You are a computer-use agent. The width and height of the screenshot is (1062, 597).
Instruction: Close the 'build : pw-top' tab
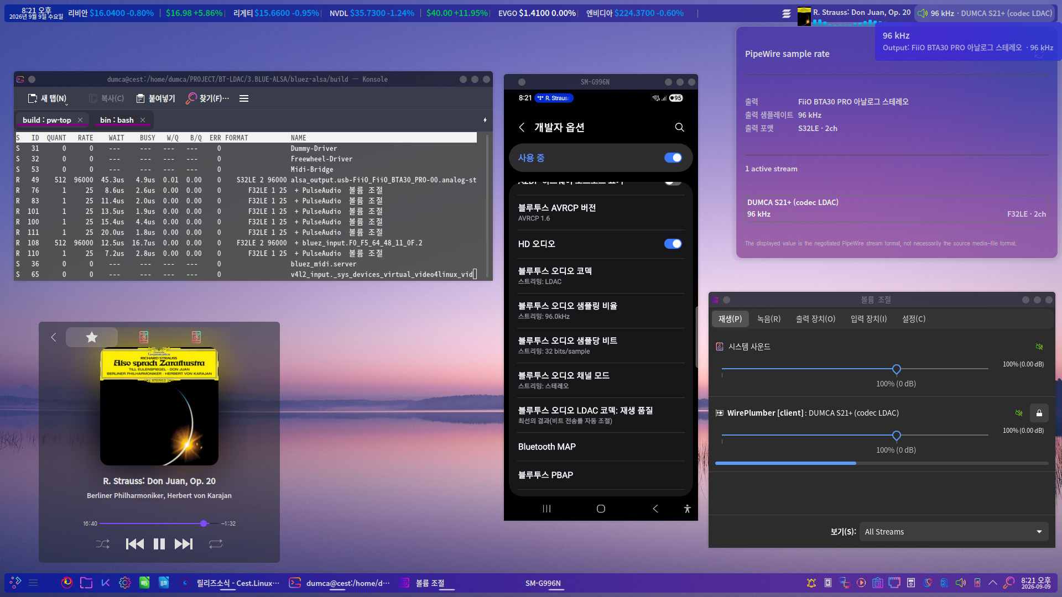pos(80,120)
